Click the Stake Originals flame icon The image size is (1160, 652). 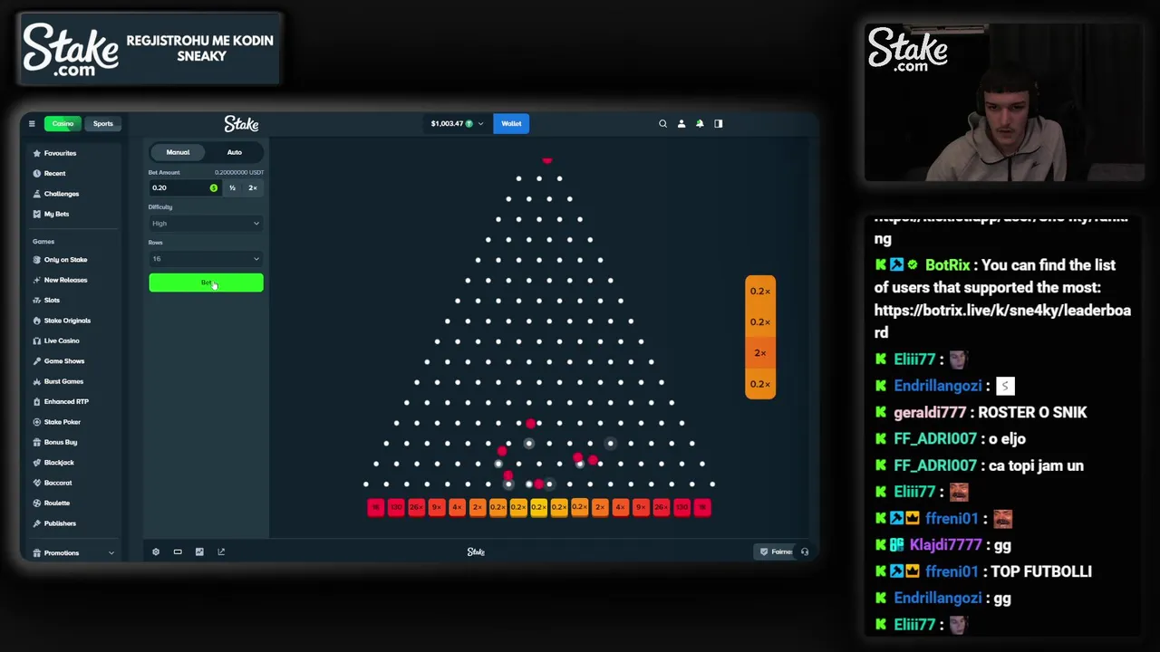[x=36, y=321]
